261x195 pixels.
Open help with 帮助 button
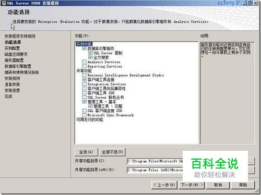[243, 185]
